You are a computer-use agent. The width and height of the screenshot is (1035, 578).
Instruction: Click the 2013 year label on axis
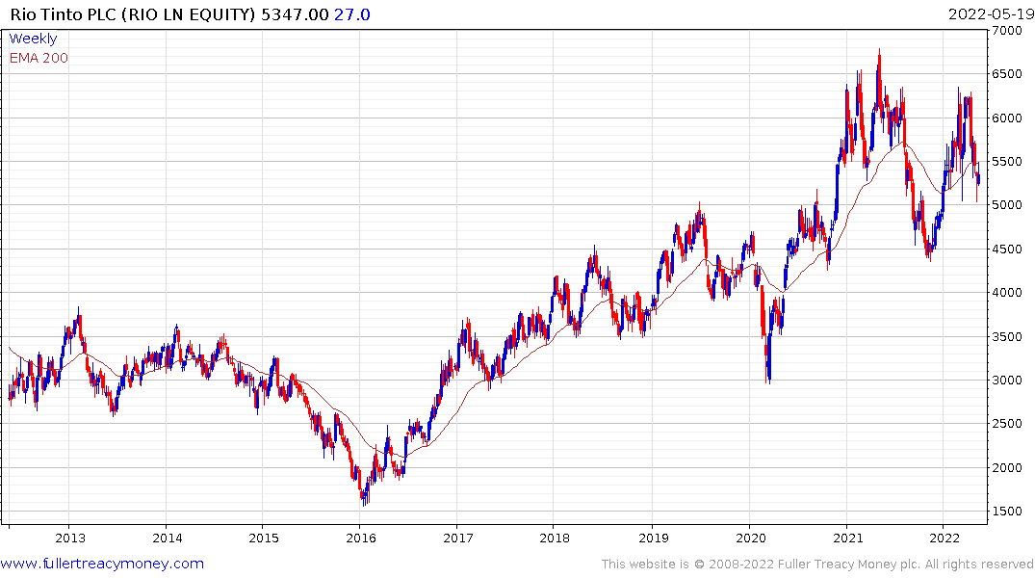(x=70, y=538)
